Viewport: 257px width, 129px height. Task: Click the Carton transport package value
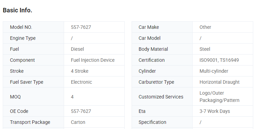pyautogui.click(x=78, y=122)
